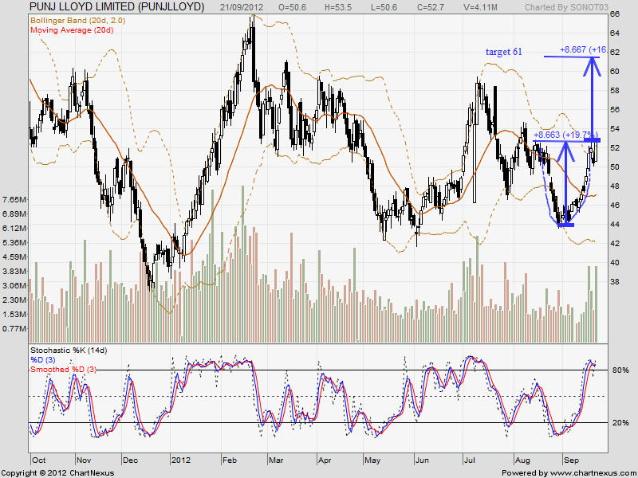Image resolution: width=638 pixels, height=478 pixels.
Task: Click the 50 price axis label
Action: click(x=615, y=167)
